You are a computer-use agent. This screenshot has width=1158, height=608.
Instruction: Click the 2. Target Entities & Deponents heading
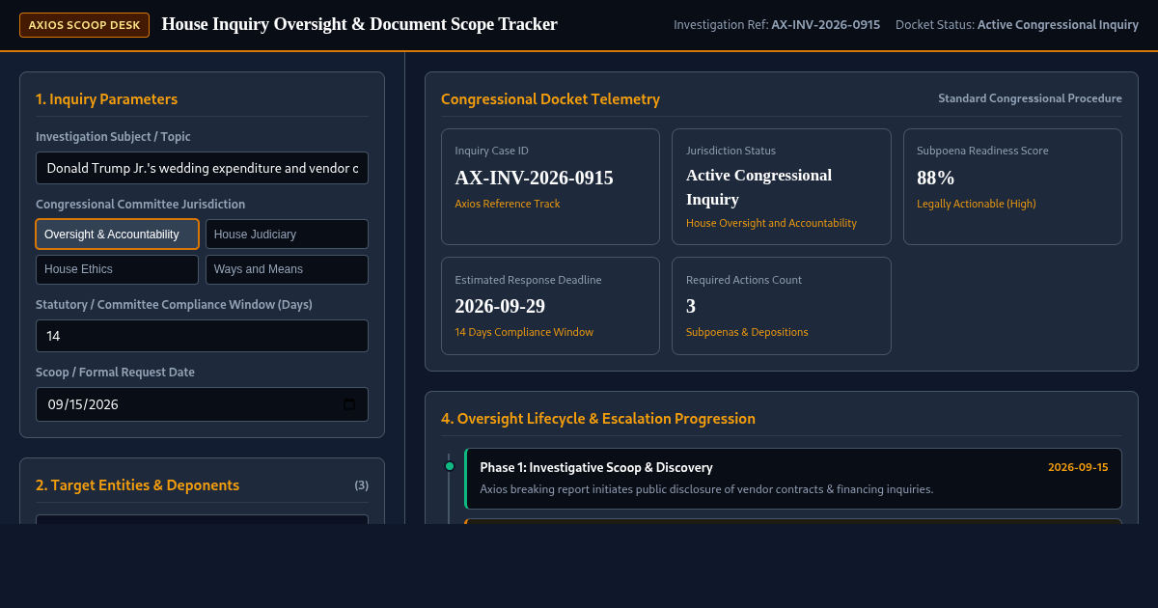(137, 484)
